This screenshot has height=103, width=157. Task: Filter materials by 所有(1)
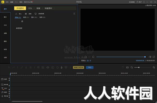[18, 17]
